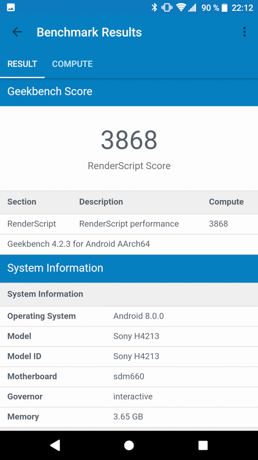Tap the cellular signal icon

(x=192, y=8)
